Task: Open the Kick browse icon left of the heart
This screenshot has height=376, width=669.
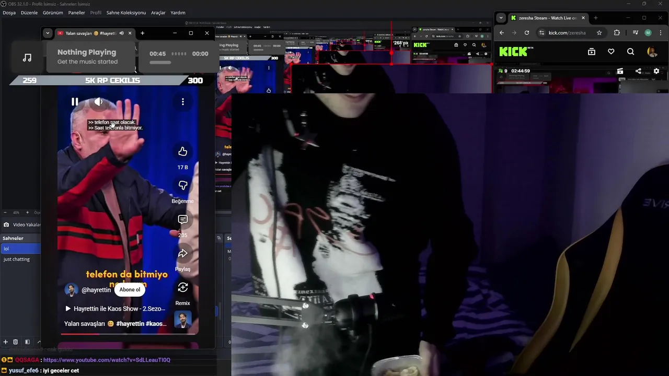Action: tap(592, 52)
